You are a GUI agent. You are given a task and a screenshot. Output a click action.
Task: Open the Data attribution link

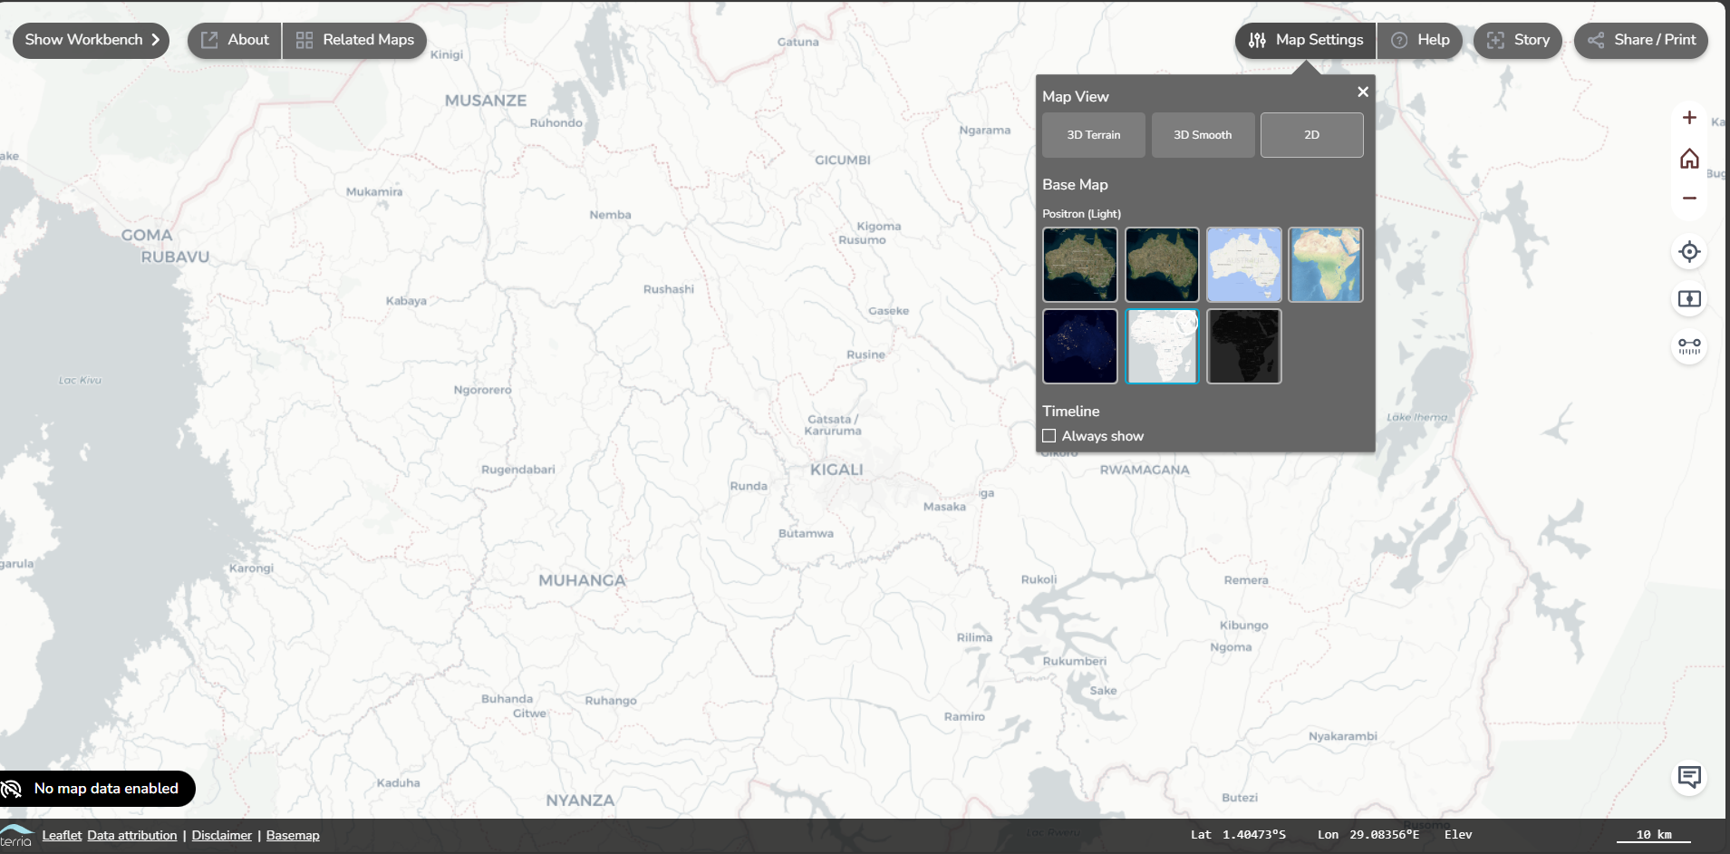[x=132, y=835]
